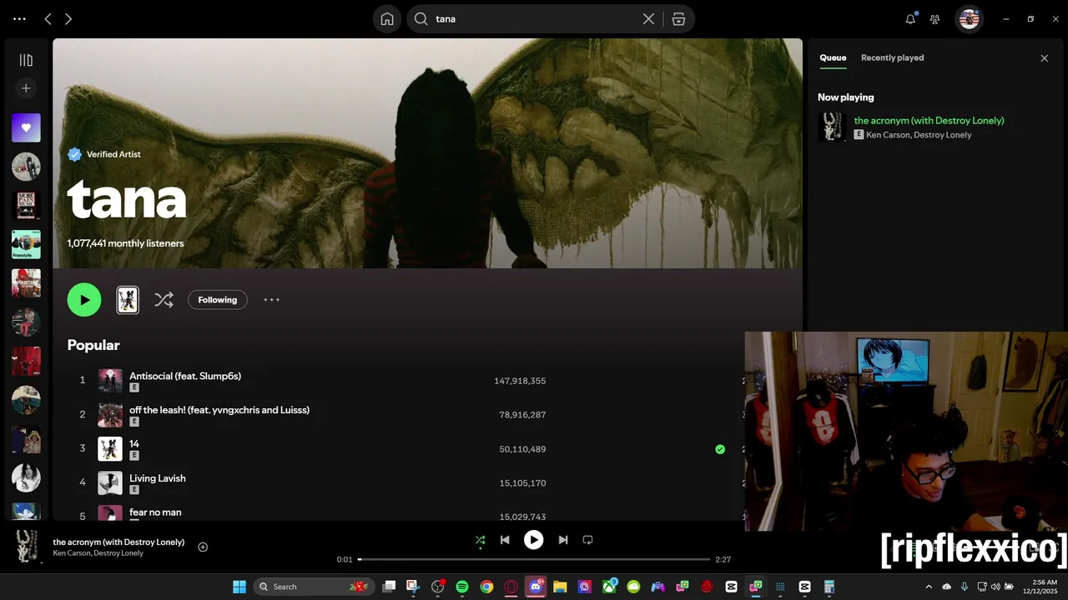Show hidden system tray icons
Screen dimensions: 1068x600
tap(929, 587)
